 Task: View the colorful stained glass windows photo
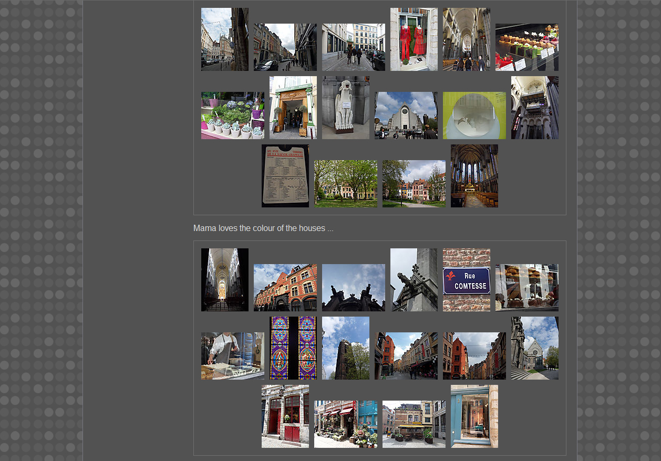293,348
